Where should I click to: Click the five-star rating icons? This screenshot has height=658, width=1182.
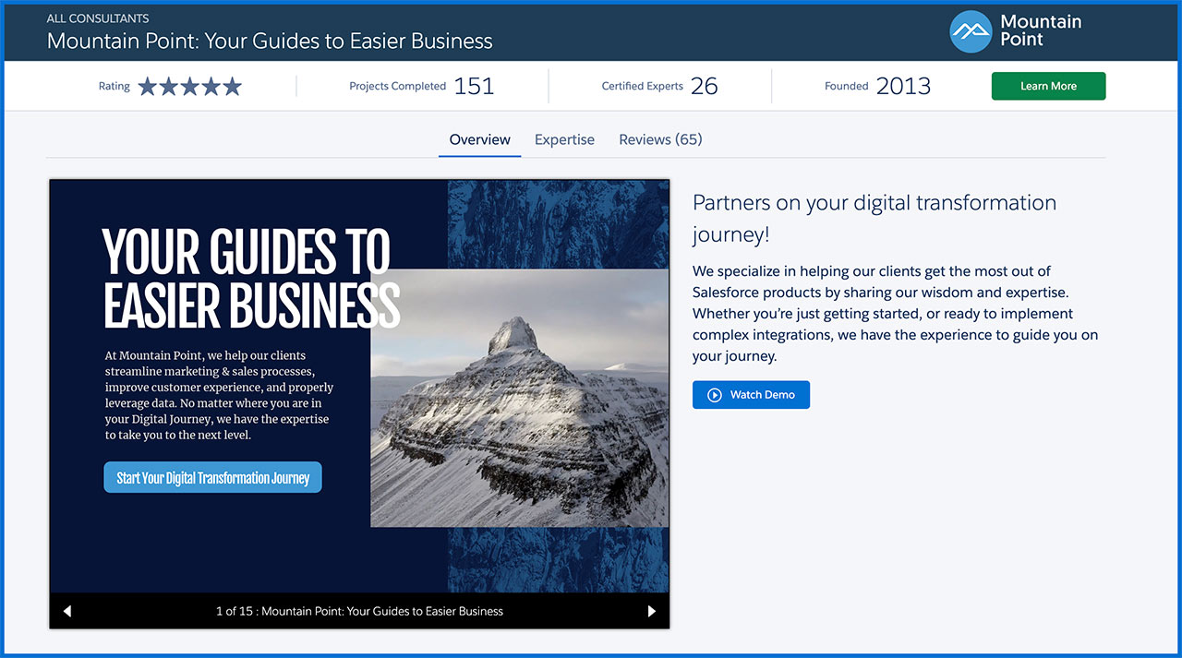[x=189, y=87]
